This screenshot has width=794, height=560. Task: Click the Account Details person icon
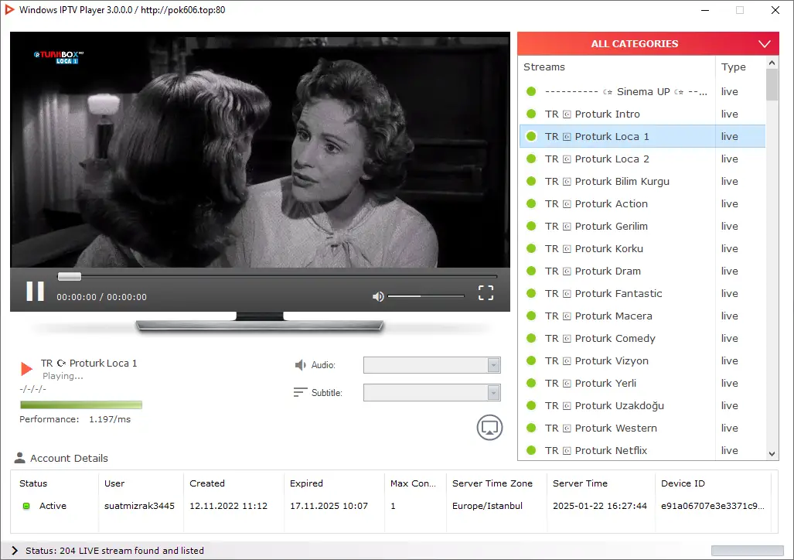tap(20, 458)
